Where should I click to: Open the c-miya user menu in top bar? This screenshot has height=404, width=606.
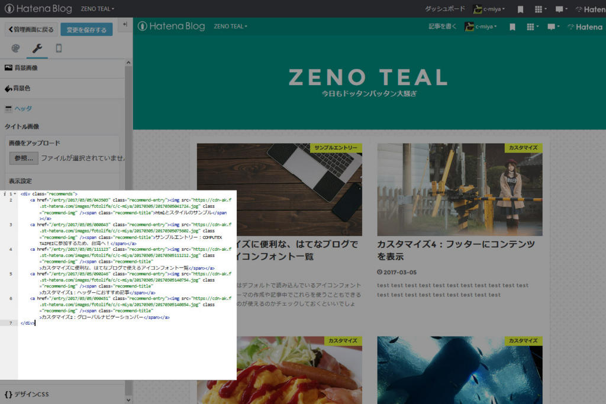point(489,9)
